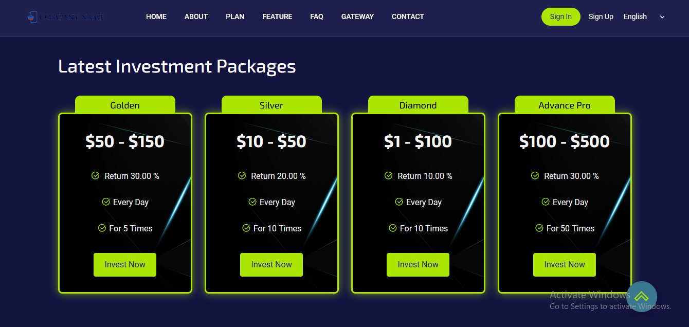
Task: Click the scroll-to-top arrow button
Action: pos(642,297)
